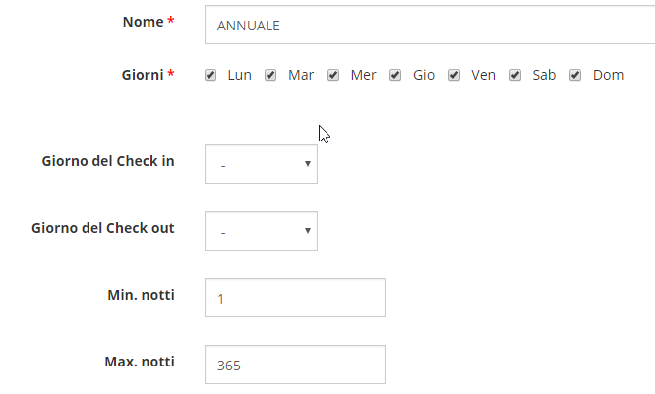Viewport: 655px width, 394px height.
Task: Untick the Gio checkbox
Action: tap(395, 75)
